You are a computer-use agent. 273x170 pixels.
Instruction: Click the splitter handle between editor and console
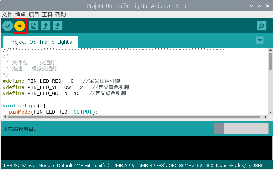pyautogui.click(x=136, y=120)
